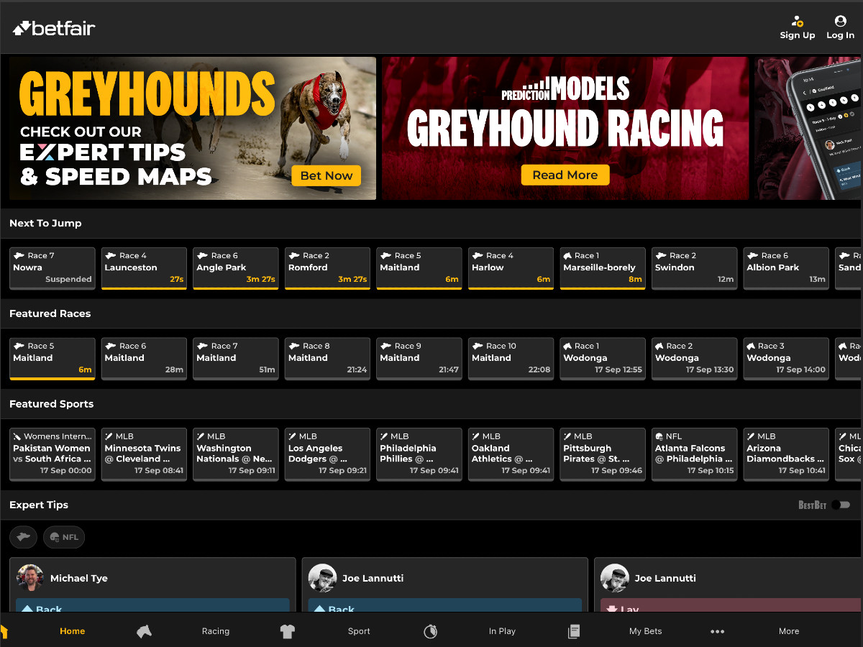
Task: Click the jersey sport icon in bottom bar
Action: pyautogui.click(x=288, y=631)
